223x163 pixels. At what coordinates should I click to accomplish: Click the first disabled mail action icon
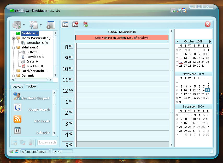click(14, 142)
